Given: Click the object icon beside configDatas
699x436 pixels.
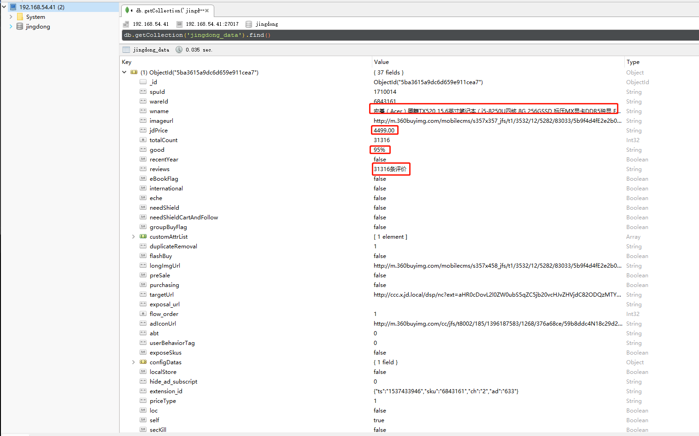Looking at the screenshot, I should (x=143, y=362).
